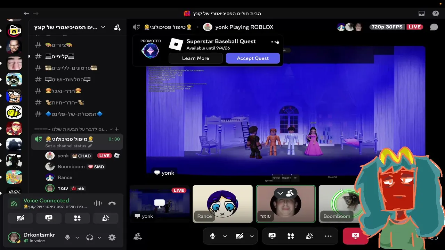The width and height of the screenshot is (445, 250).
Task: Open the help question mark icon
Action: pyautogui.click(x=436, y=14)
